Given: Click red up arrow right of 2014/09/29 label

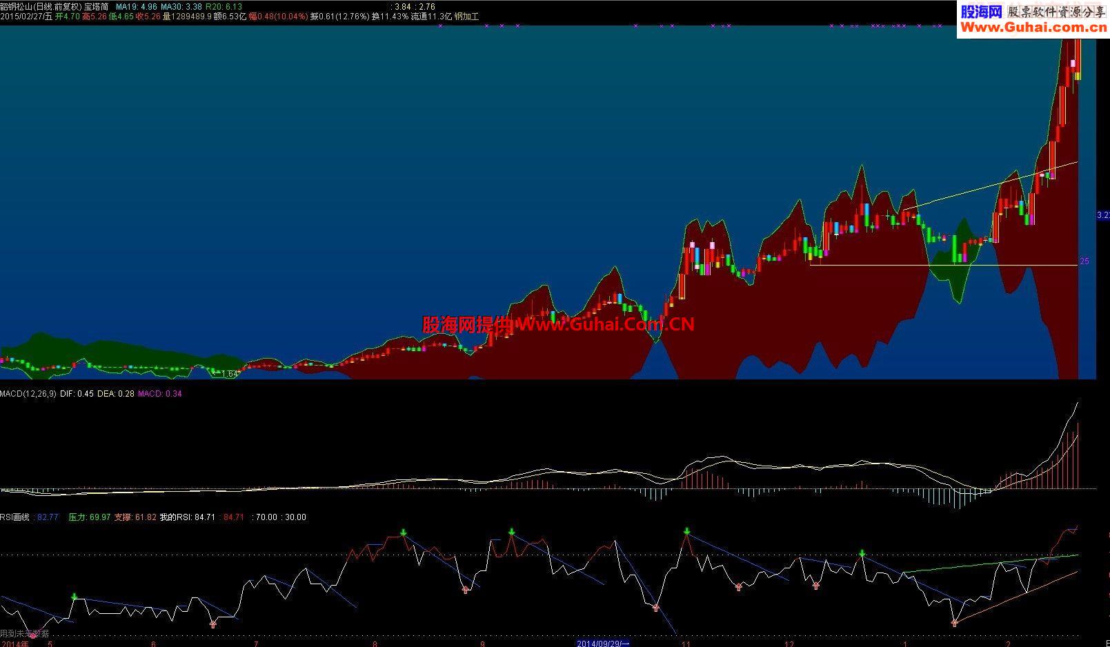Looking at the screenshot, I should pyautogui.click(x=655, y=608).
